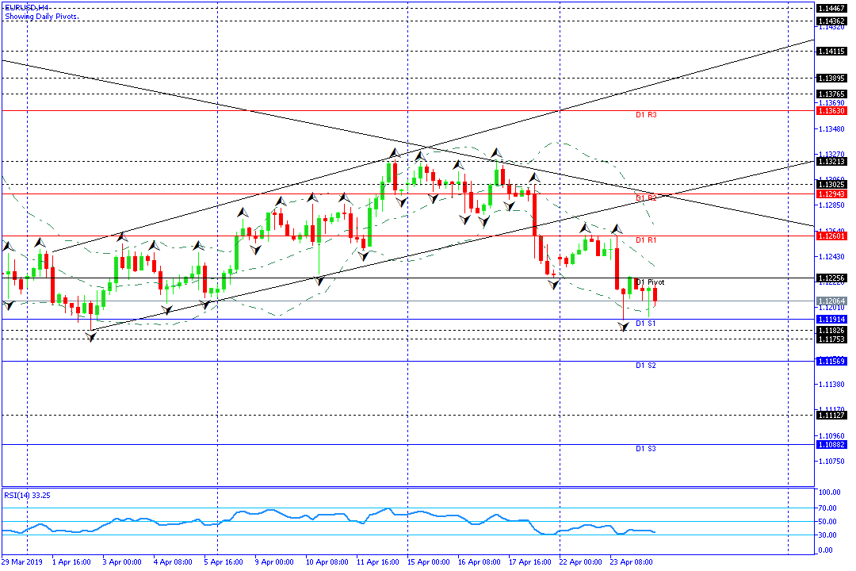Click the 1.12430 axis value
This screenshot has width=856, height=571.
point(831,256)
